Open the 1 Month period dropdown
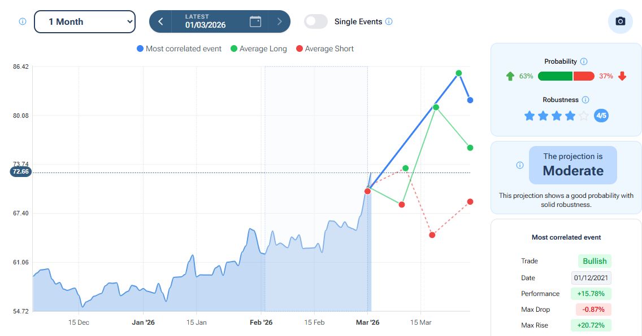The height and width of the screenshot is (336, 642). pyautogui.click(x=85, y=21)
